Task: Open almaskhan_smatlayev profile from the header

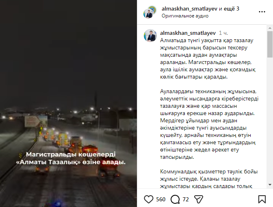Action: pyautogui.click(x=189, y=9)
